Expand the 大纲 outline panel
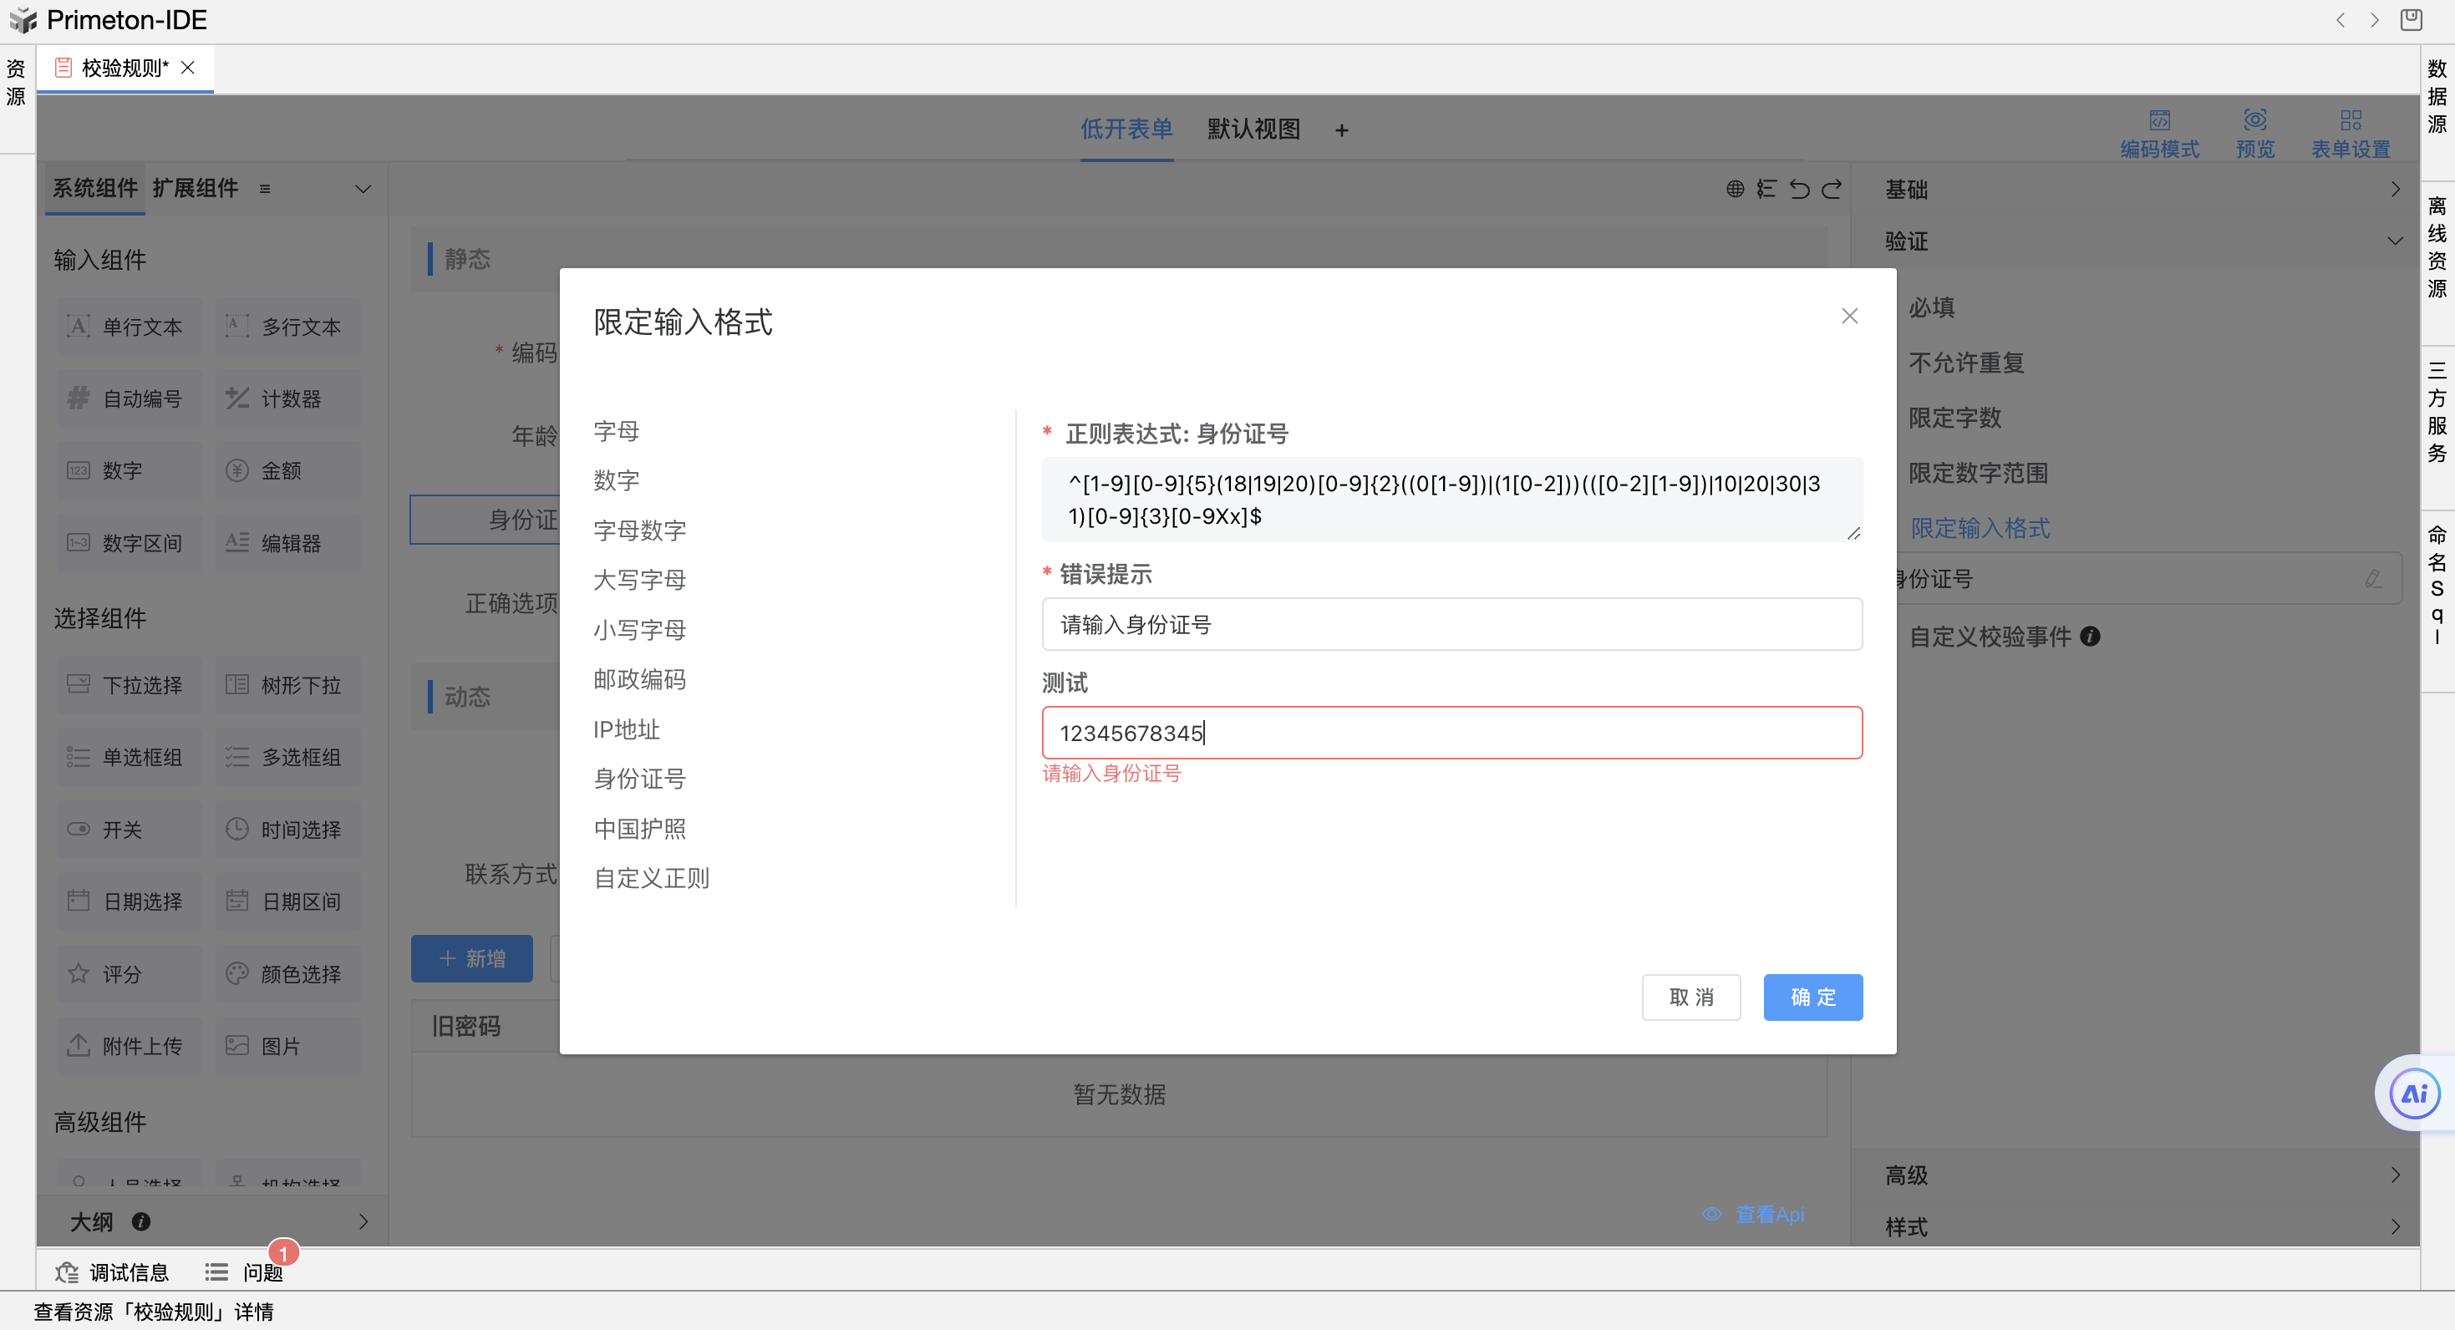 (363, 1221)
